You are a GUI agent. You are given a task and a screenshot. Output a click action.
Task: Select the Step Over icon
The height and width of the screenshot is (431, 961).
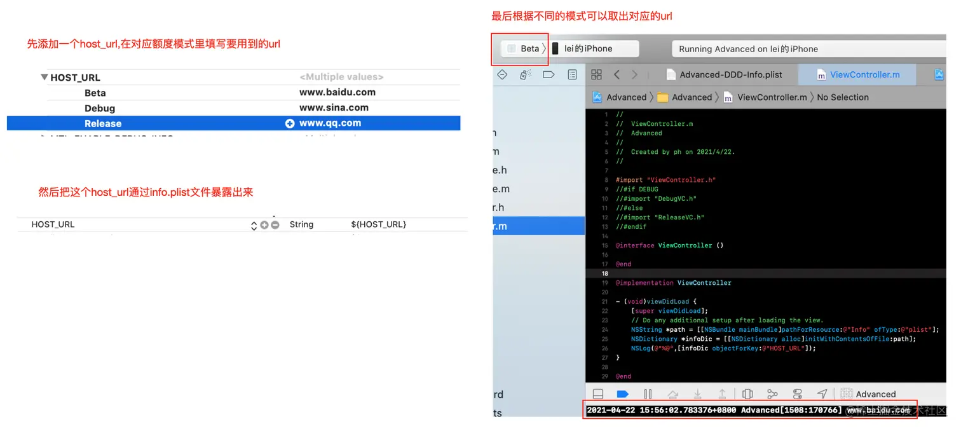click(672, 393)
